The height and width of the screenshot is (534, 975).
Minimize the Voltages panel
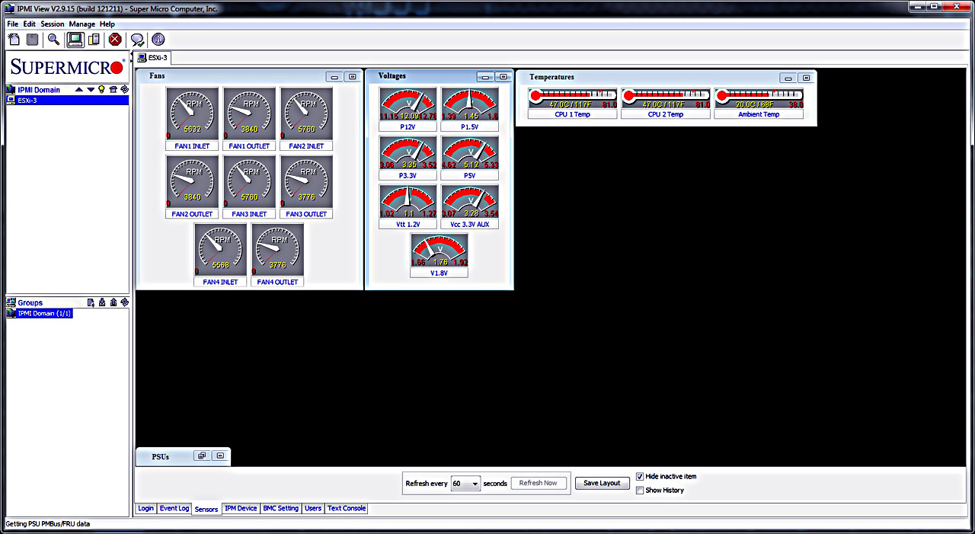[485, 76]
